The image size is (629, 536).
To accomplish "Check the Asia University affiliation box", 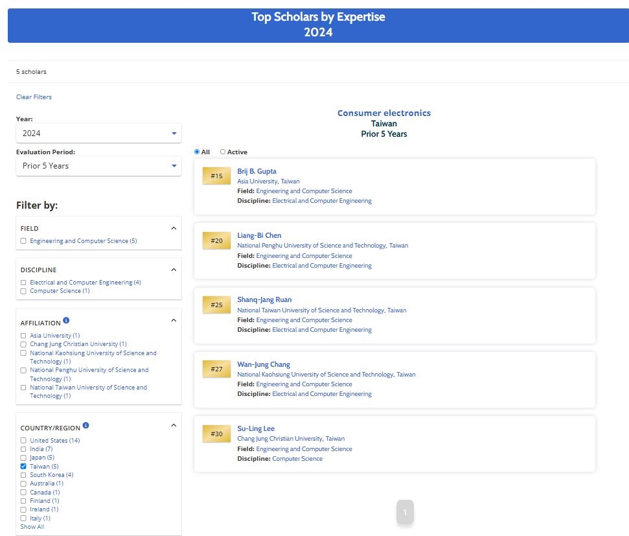I will tap(23, 336).
